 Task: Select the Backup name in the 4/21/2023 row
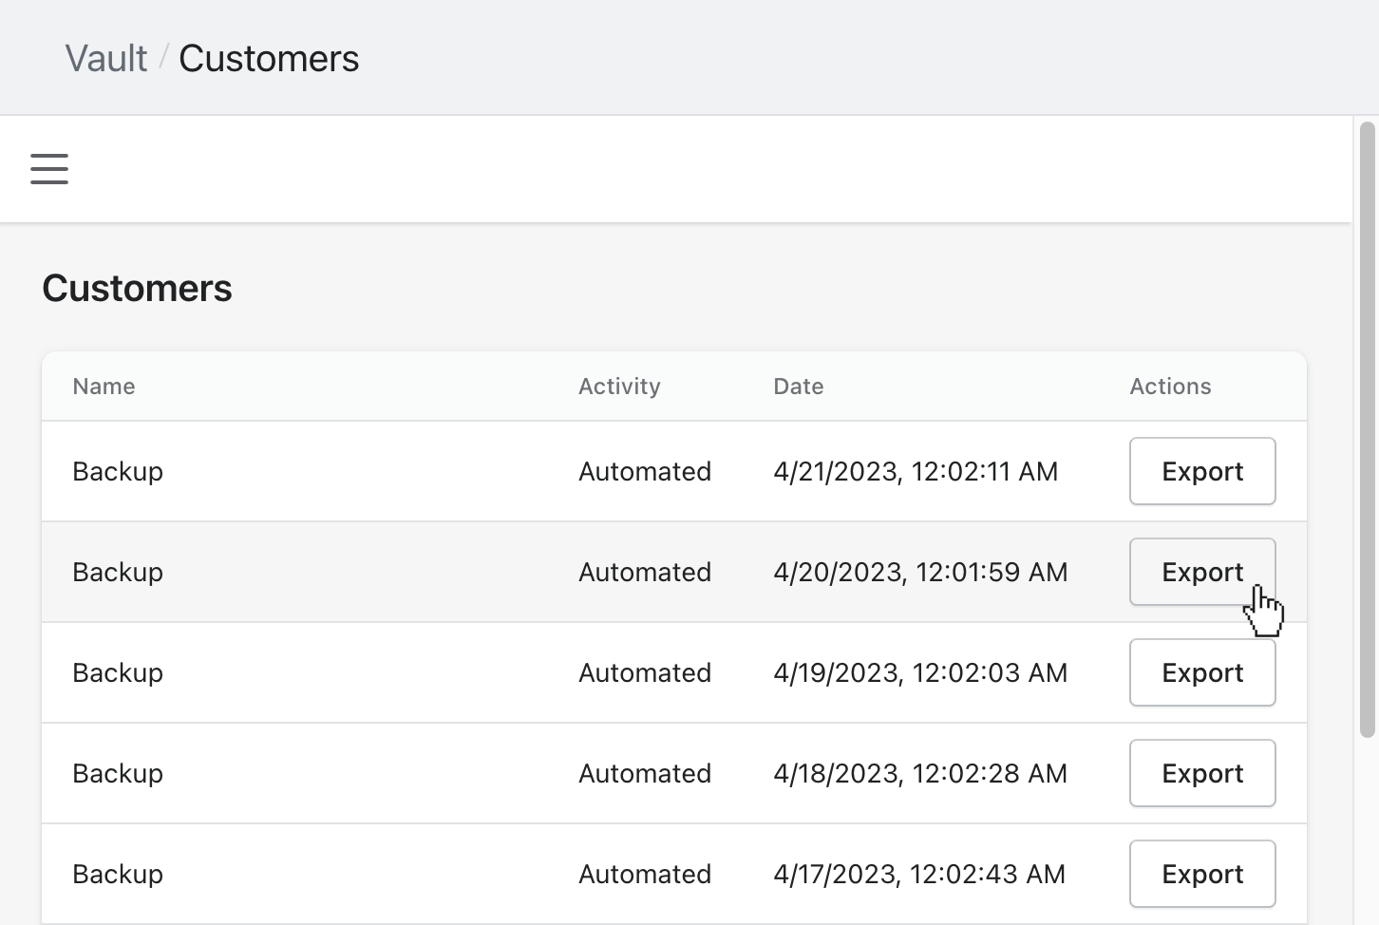tap(118, 472)
